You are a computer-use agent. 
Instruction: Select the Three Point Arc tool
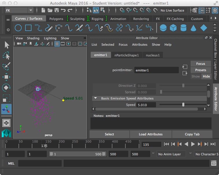(59, 28)
